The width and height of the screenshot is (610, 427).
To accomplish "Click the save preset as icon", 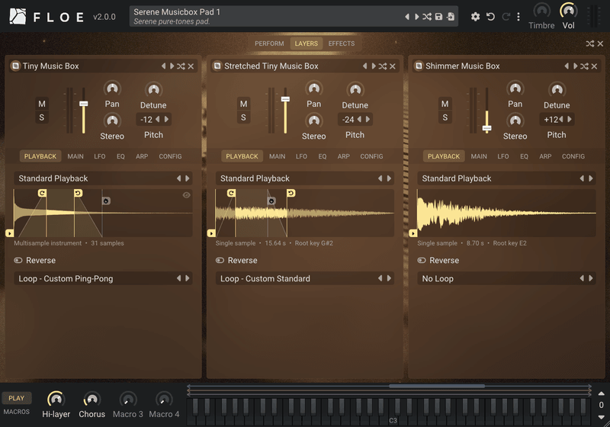I will (451, 17).
